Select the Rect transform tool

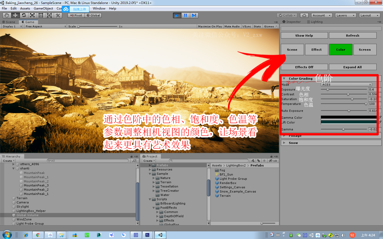41,15
